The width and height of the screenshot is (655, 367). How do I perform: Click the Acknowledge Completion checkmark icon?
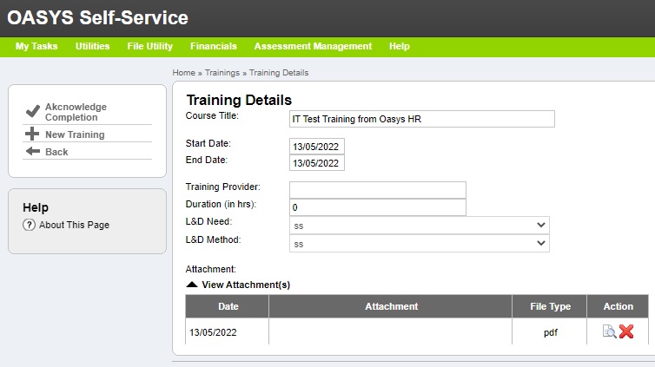click(x=33, y=111)
